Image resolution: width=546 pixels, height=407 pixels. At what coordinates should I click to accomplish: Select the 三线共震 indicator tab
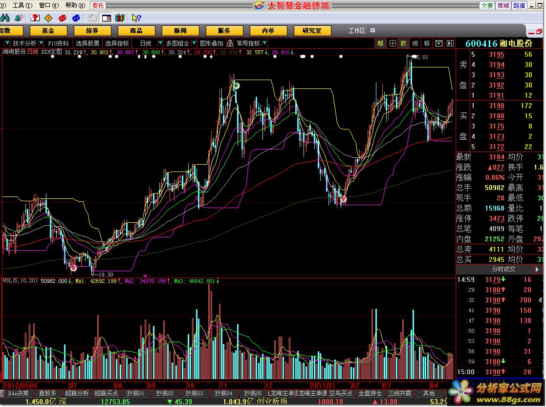coord(399,393)
